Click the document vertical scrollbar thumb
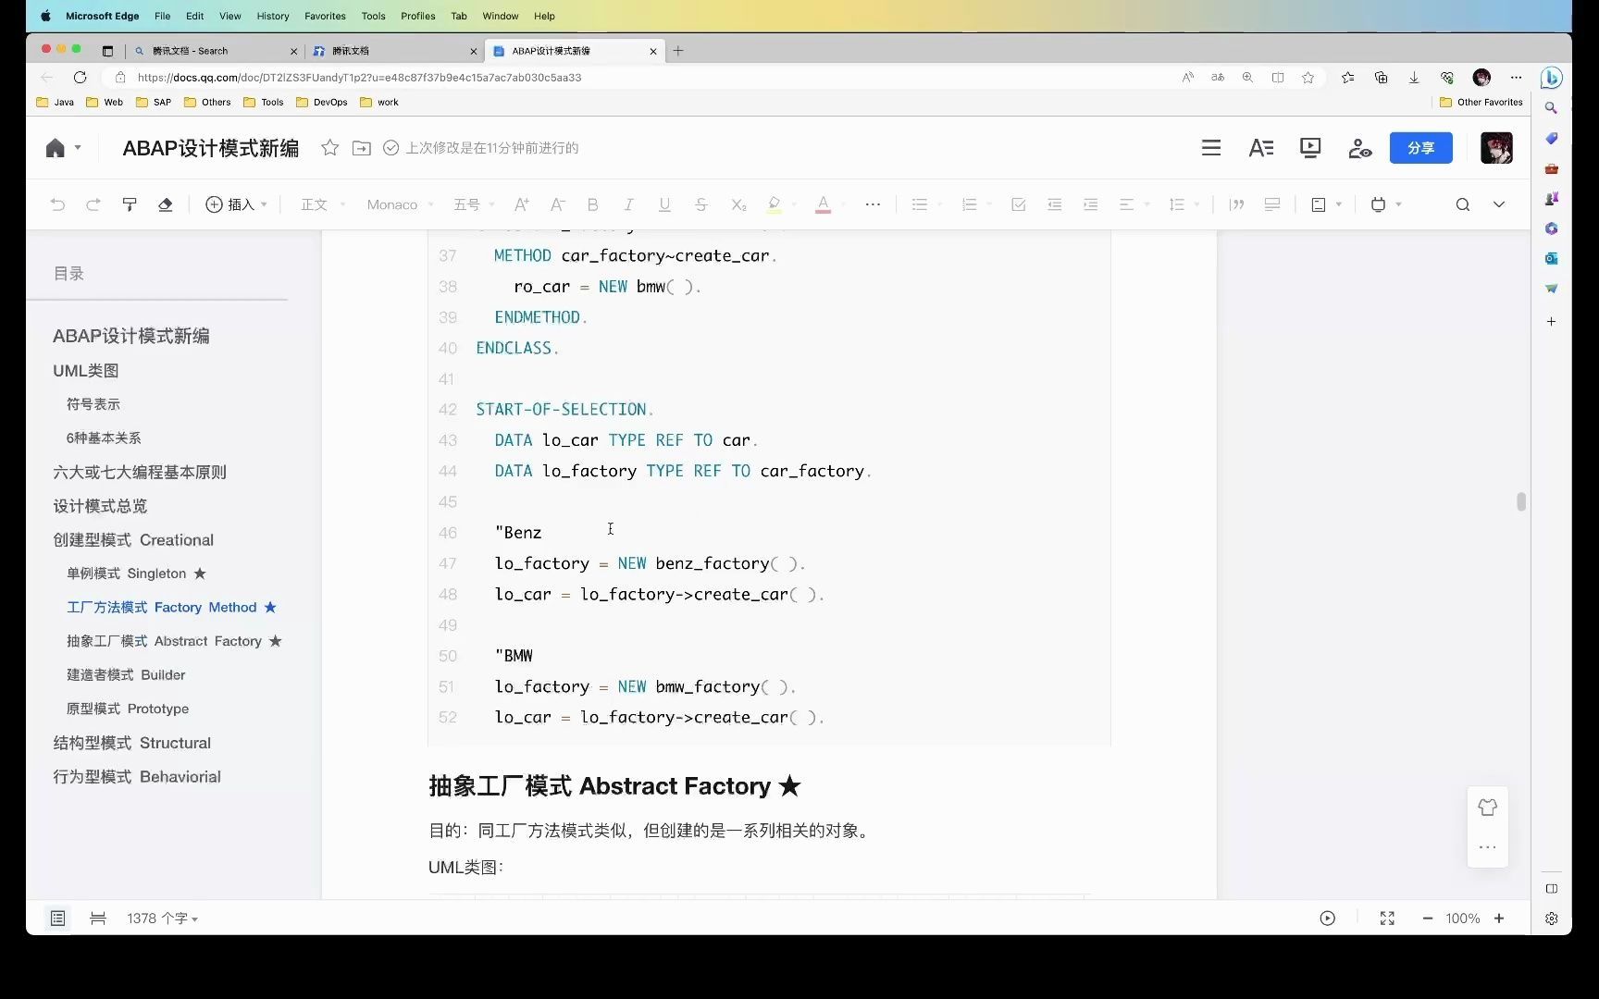The height and width of the screenshot is (999, 1599). click(1520, 501)
